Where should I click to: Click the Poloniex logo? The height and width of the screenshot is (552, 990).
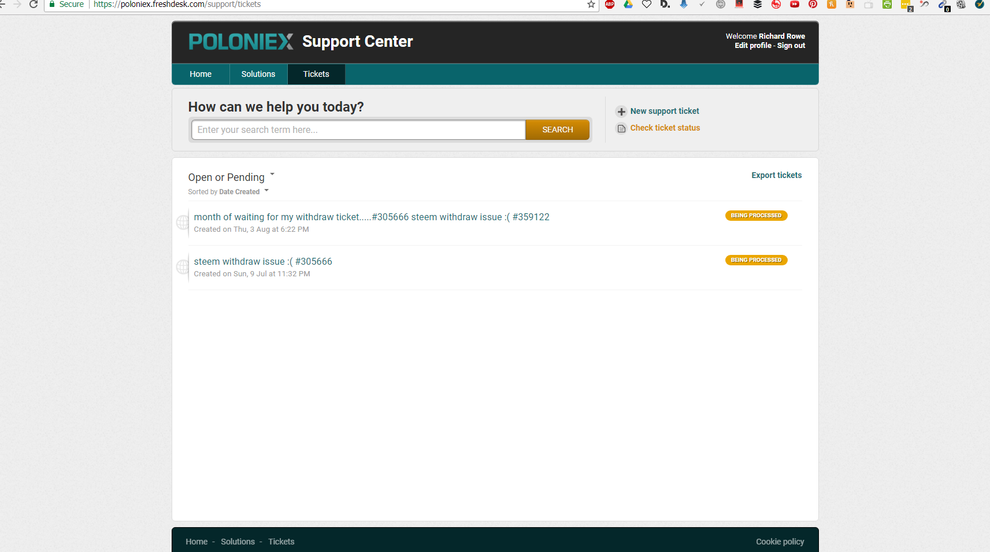click(x=241, y=42)
